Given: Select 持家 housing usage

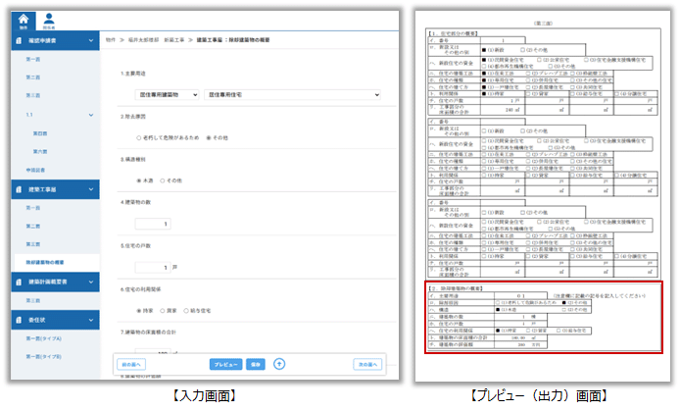Looking at the screenshot, I should pyautogui.click(x=139, y=311).
